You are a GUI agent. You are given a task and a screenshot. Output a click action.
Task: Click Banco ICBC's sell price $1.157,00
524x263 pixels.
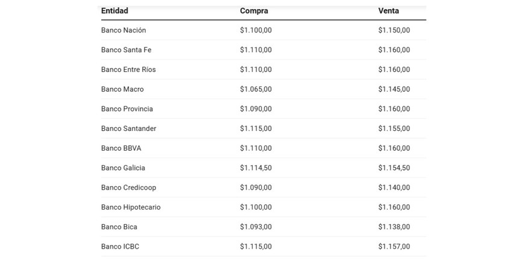click(x=394, y=247)
